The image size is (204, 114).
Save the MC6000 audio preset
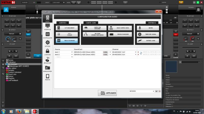click(157, 91)
